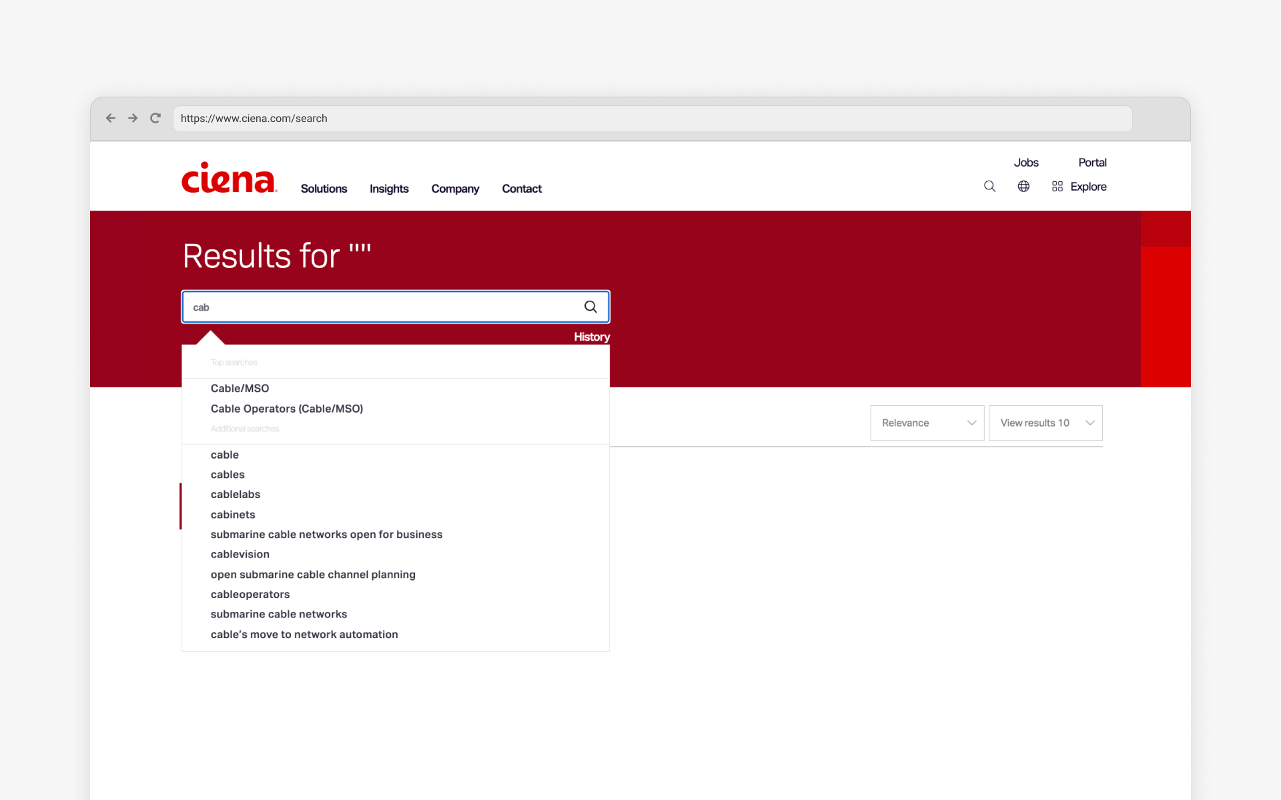Image resolution: width=1281 pixels, height=800 pixels.
Task: Click the search icon inside the search box
Action: pos(590,307)
